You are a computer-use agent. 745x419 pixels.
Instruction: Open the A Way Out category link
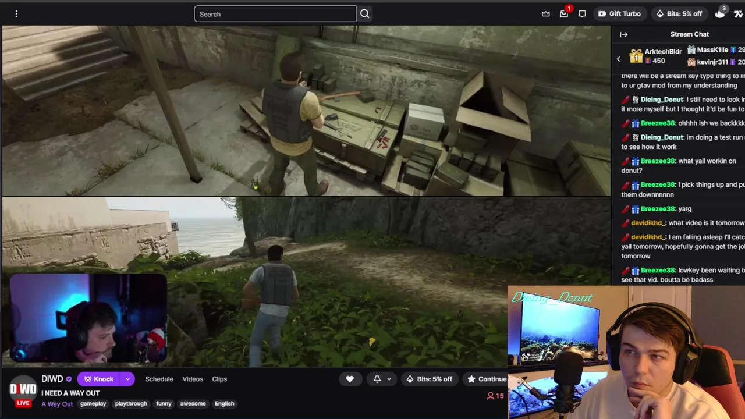tap(57, 404)
